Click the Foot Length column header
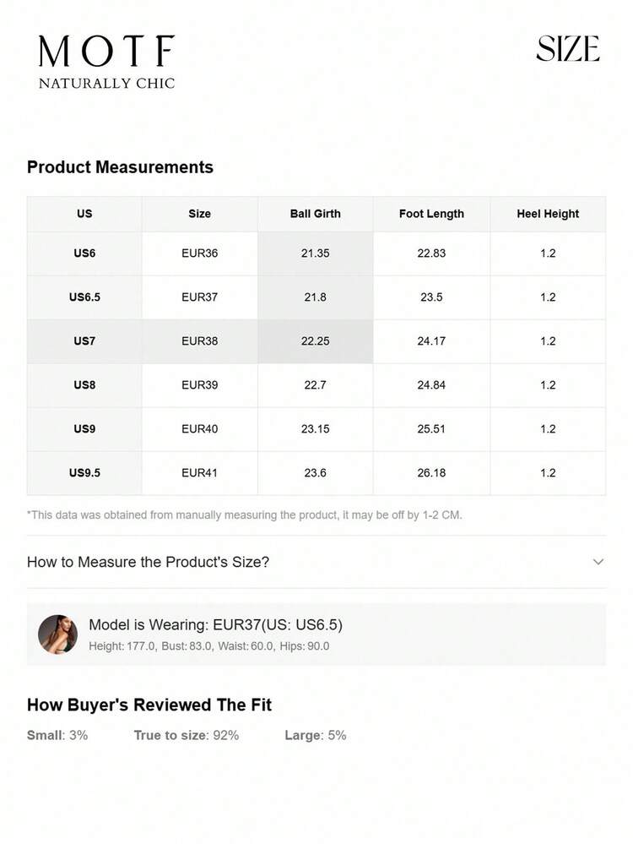Image resolution: width=633 pixels, height=844 pixels. 431,214
